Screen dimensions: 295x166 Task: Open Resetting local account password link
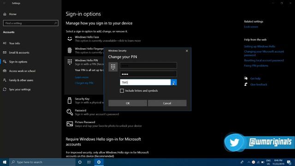click(x=264, y=60)
